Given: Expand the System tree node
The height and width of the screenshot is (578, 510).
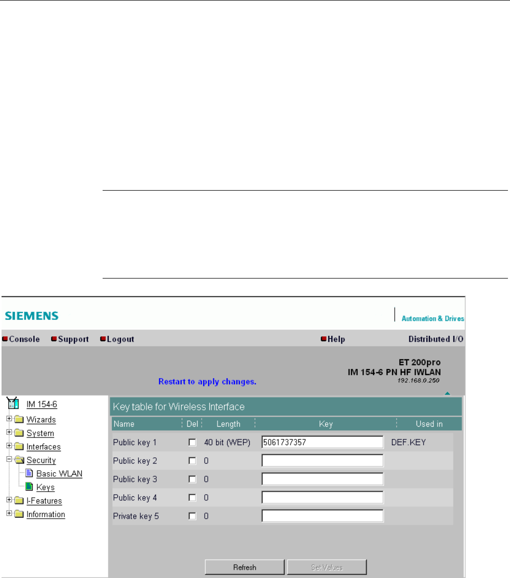Looking at the screenshot, I should pyautogui.click(x=9, y=432).
